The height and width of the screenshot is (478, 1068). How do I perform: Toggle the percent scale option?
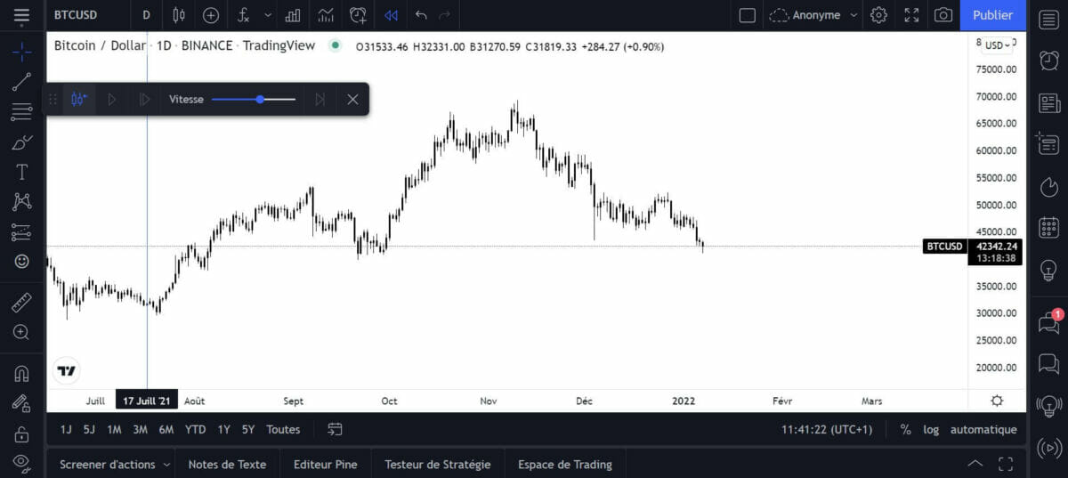(x=905, y=429)
